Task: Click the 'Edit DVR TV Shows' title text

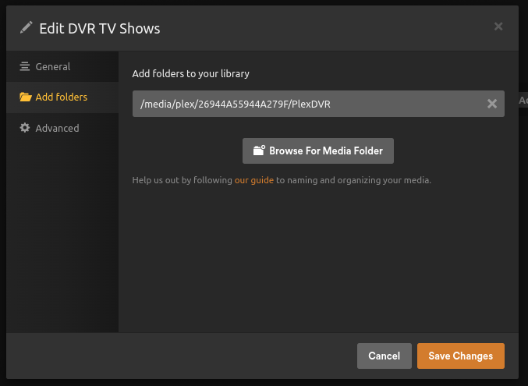Action: 100,29
